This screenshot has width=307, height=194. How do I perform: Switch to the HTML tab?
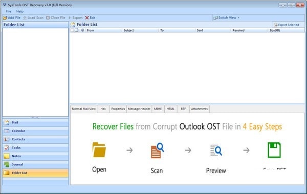(x=170, y=109)
